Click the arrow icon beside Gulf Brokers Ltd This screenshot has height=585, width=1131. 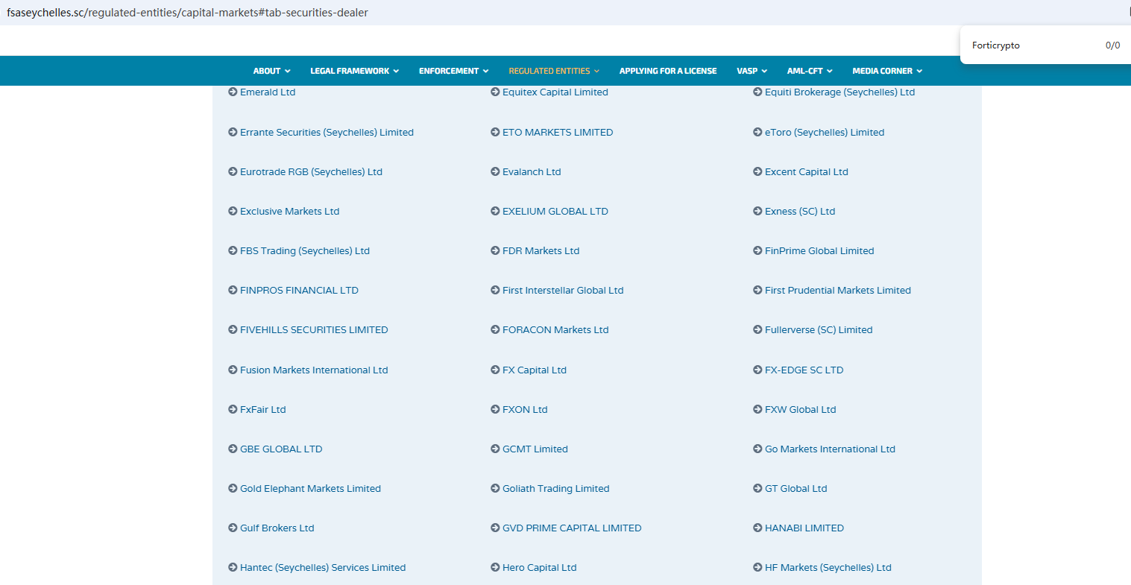coord(233,528)
